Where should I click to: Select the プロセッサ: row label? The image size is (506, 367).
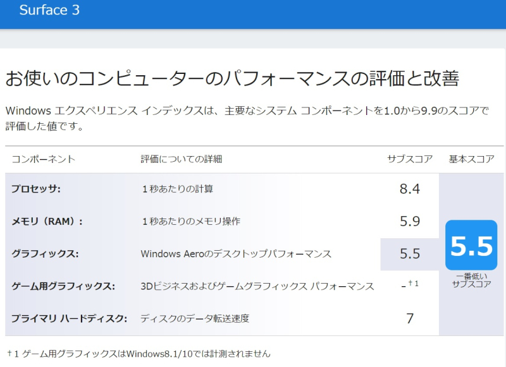[x=36, y=189]
